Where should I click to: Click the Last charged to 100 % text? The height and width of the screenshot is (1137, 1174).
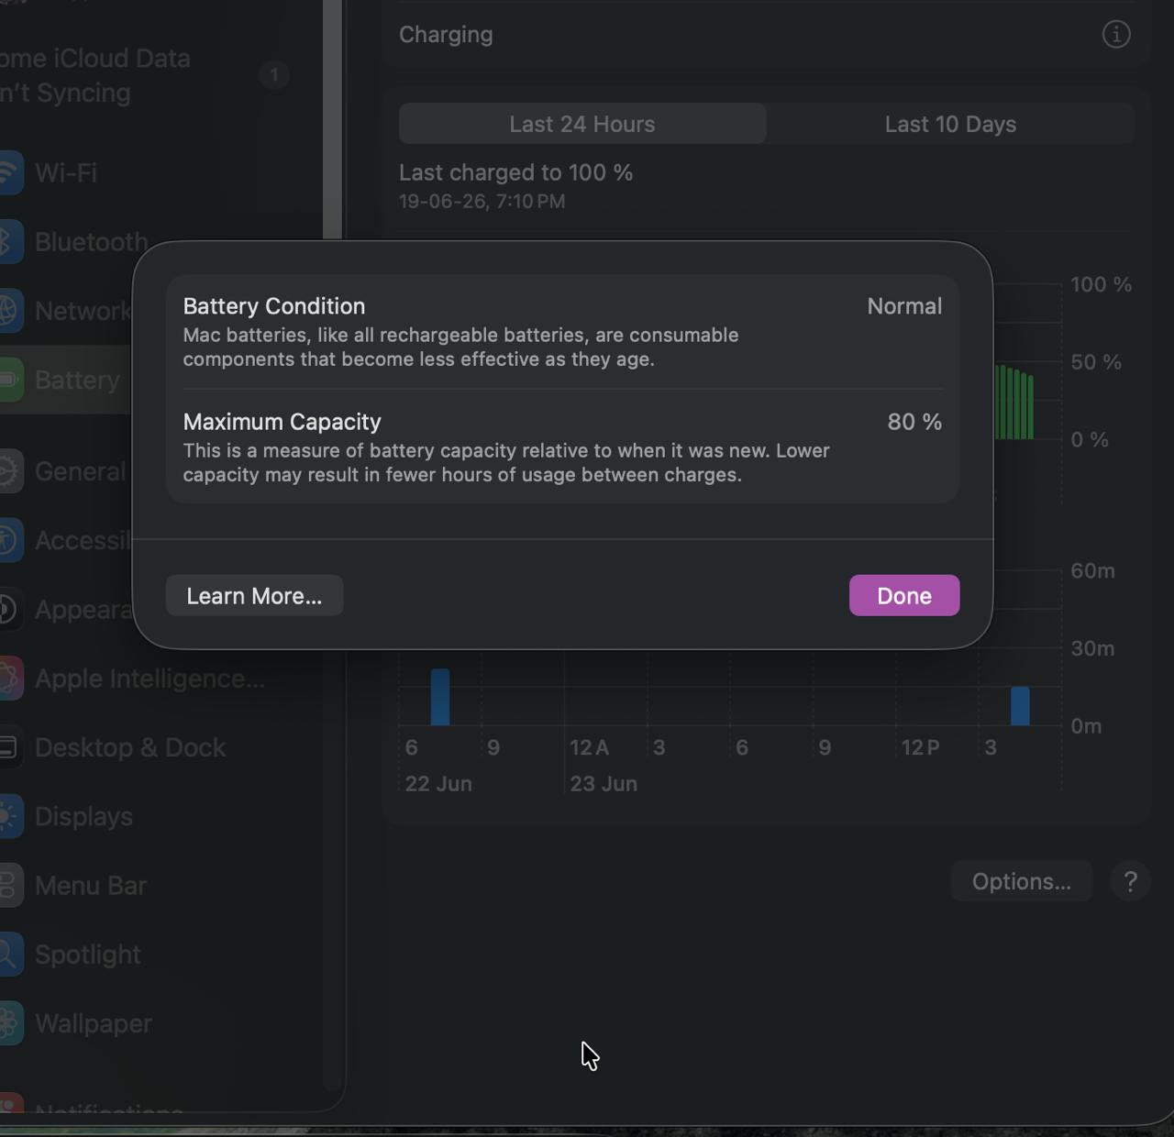tap(515, 172)
